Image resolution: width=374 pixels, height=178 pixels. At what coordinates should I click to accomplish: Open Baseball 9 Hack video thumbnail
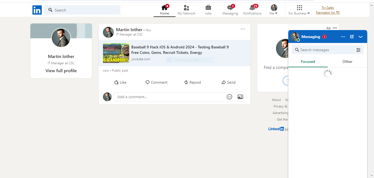[116, 53]
